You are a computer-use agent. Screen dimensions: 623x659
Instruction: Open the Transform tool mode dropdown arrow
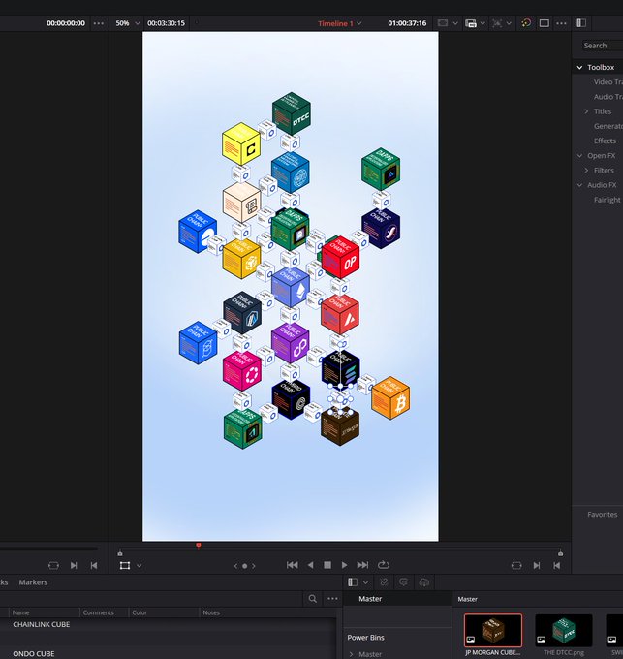click(x=140, y=566)
